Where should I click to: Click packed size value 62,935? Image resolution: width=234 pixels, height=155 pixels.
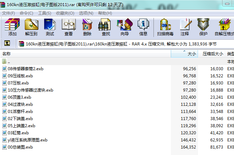[x=217, y=140]
